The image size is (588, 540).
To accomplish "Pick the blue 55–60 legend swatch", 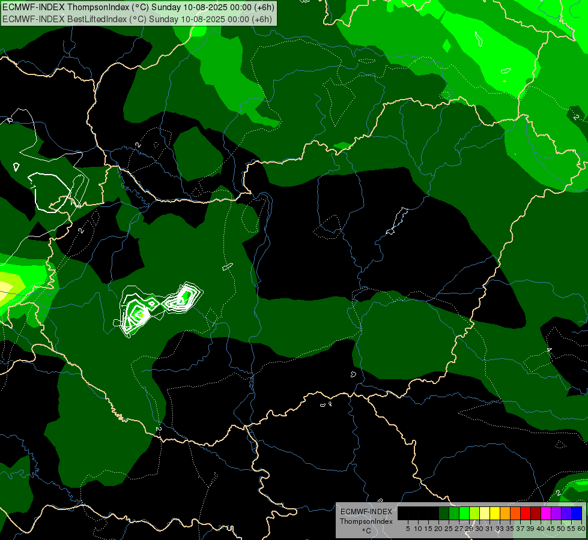I will pyautogui.click(x=577, y=513).
